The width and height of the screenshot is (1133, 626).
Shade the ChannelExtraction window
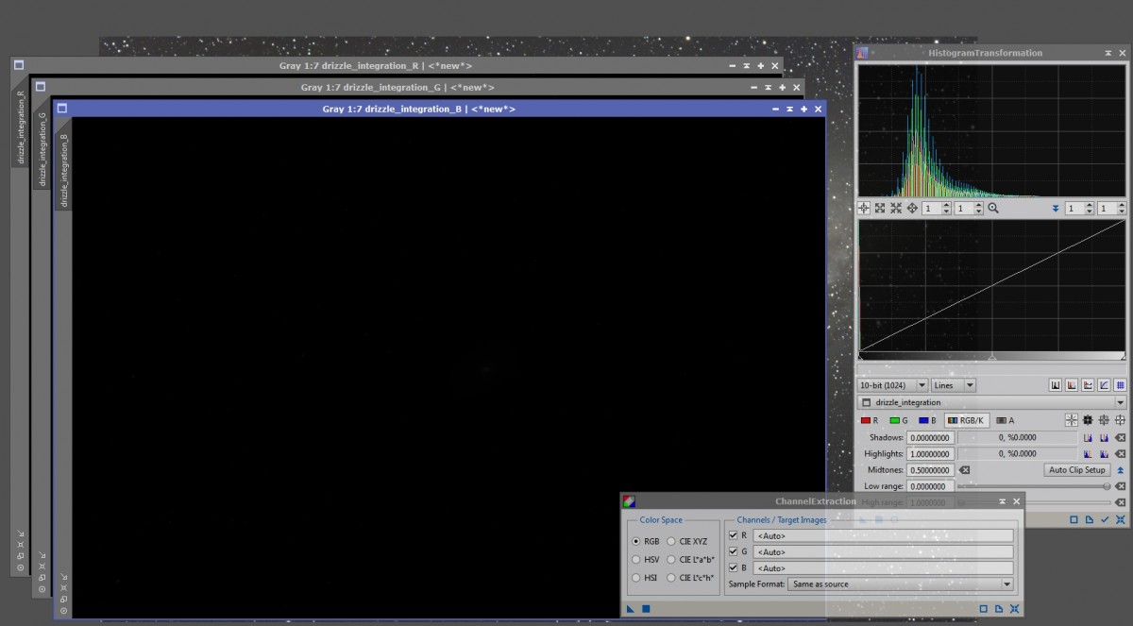point(1001,501)
